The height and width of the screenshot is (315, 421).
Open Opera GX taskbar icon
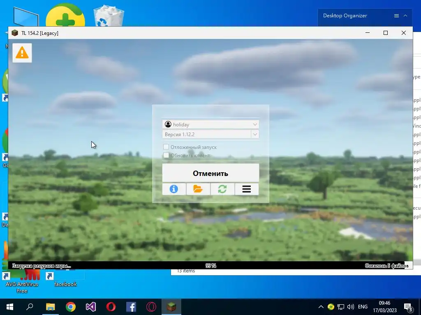coord(151,307)
